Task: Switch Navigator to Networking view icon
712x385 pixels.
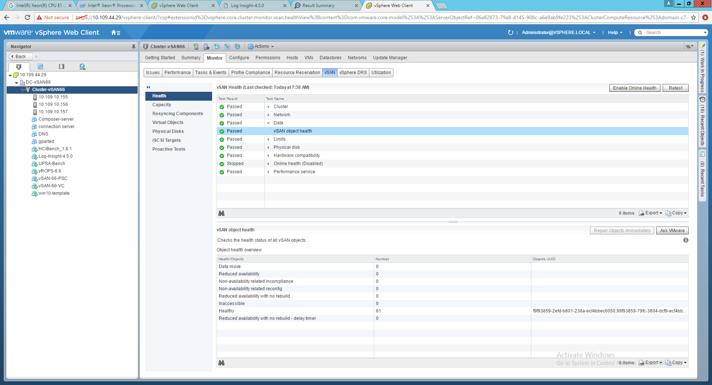Action: (82, 67)
